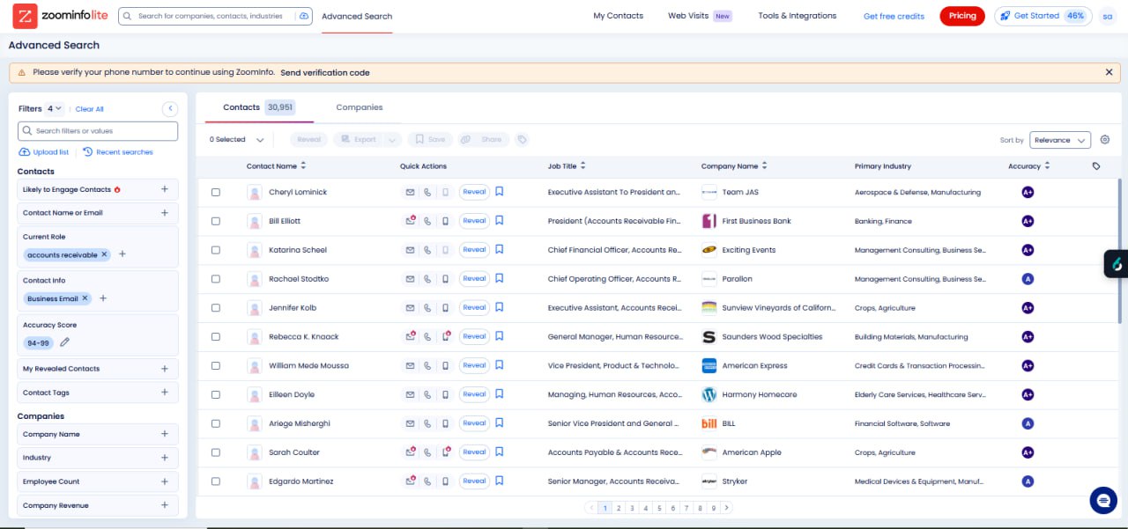Image resolution: width=1128 pixels, height=529 pixels.
Task: Click the Search filters or values field
Action: pos(98,131)
